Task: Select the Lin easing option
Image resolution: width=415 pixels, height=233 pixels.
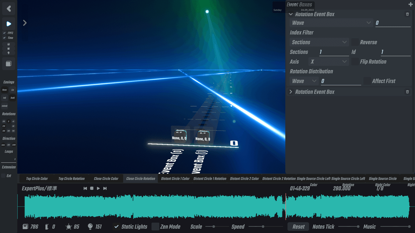Action: click(x=12, y=90)
